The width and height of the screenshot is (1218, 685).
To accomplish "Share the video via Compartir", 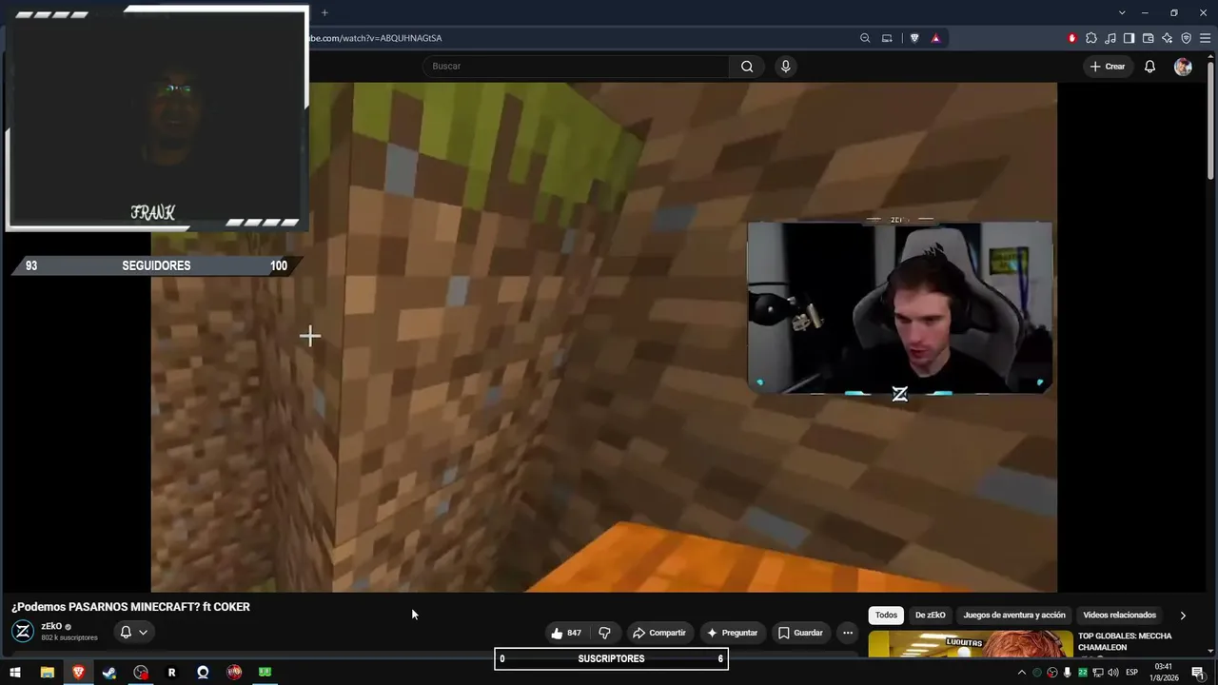I will (x=658, y=633).
